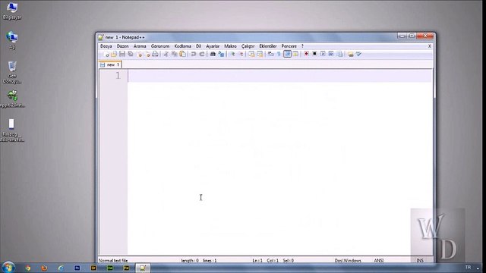Click 'length : 0' in status bar

click(x=190, y=261)
